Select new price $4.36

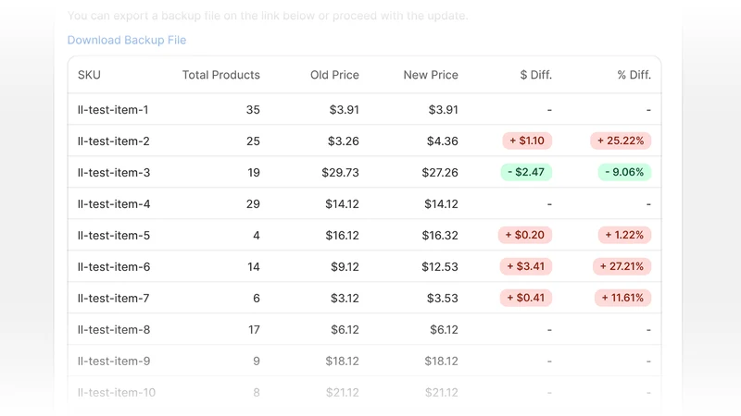pyautogui.click(x=443, y=141)
